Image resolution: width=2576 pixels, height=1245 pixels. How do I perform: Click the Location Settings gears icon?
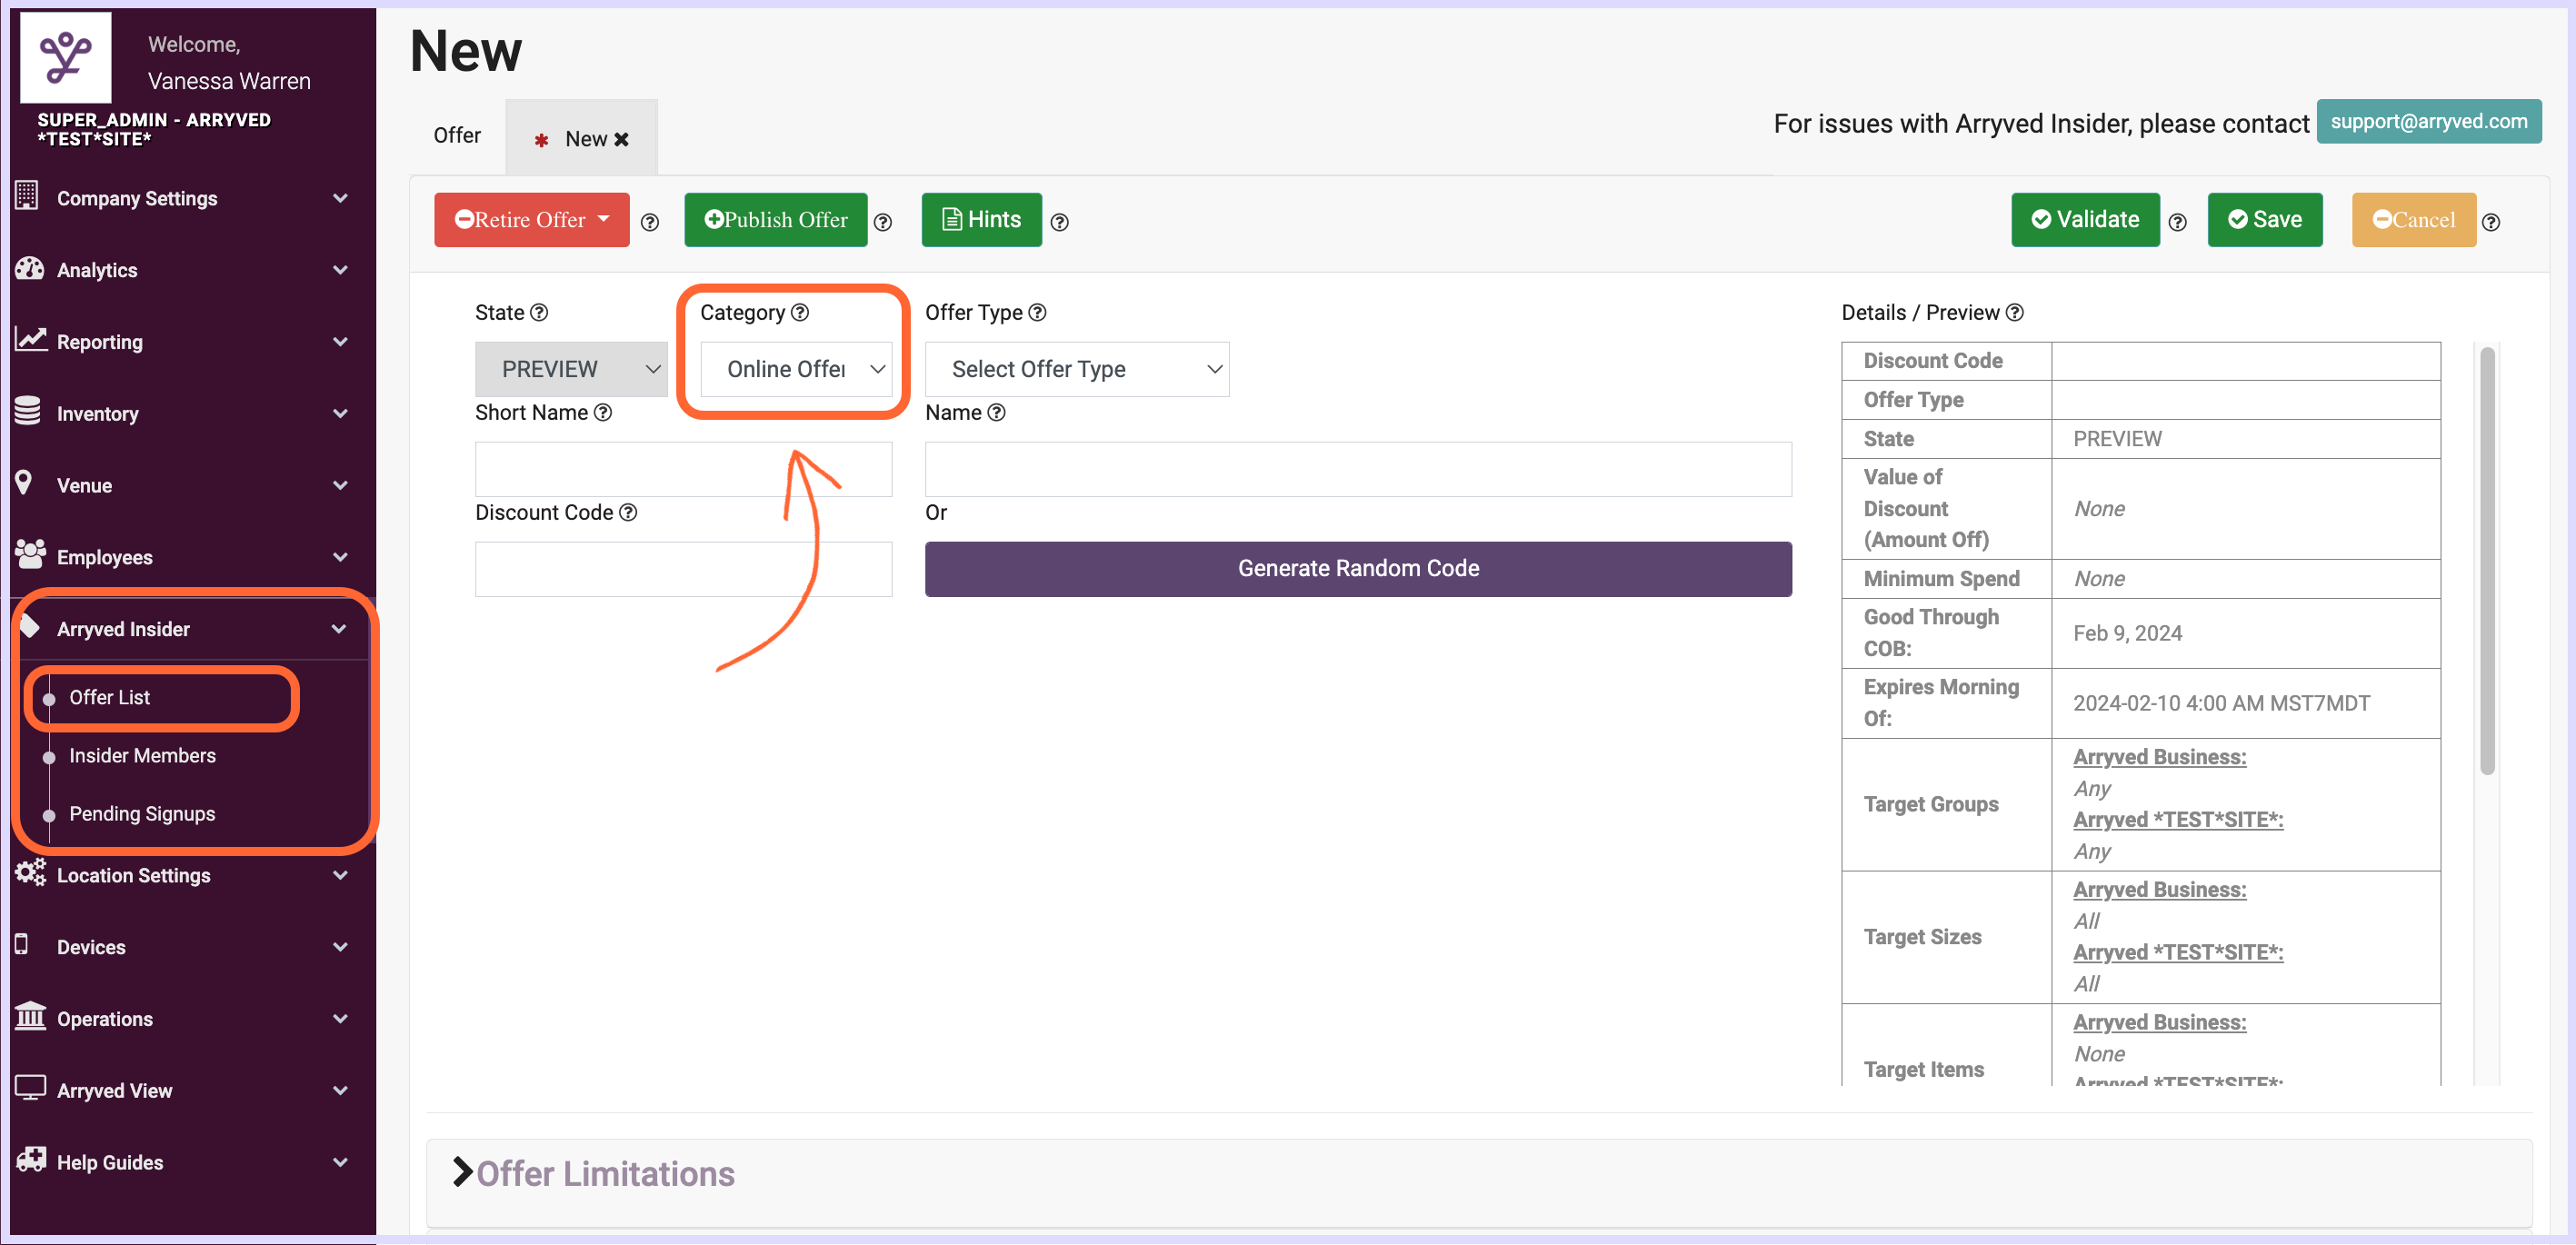click(x=31, y=872)
